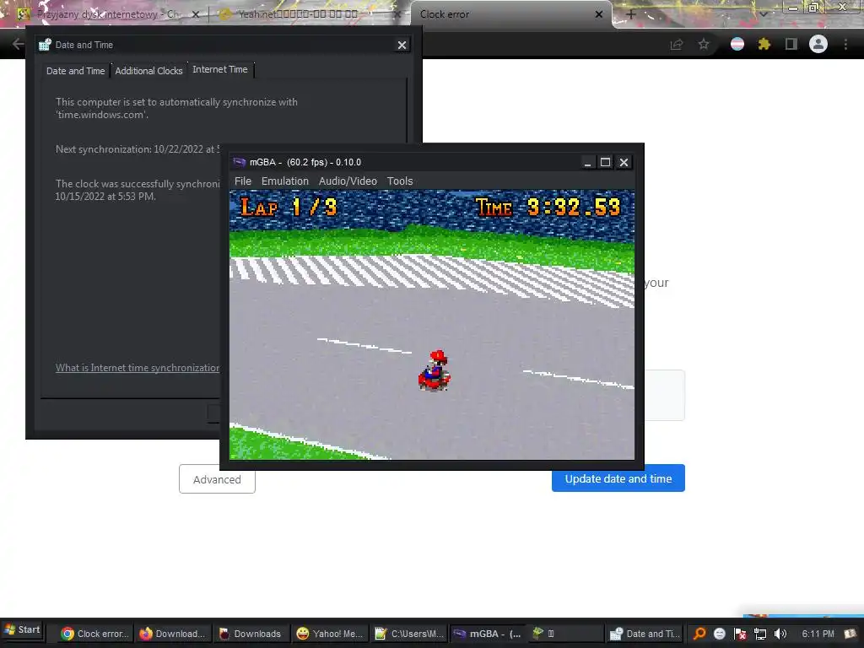Open the File menu in mGBA
Screen dimensions: 864x648
coord(242,181)
